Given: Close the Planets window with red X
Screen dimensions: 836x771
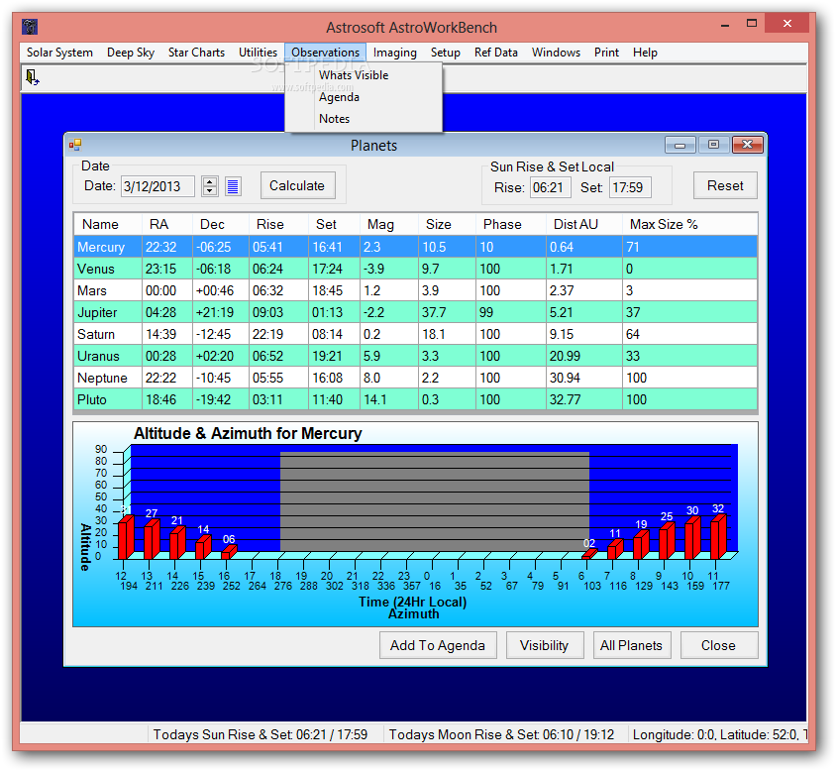Looking at the screenshot, I should pos(747,145).
